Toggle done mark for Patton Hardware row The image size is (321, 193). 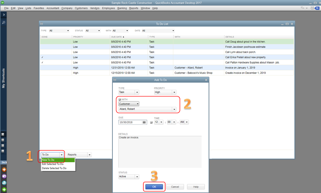[x=42, y=62]
